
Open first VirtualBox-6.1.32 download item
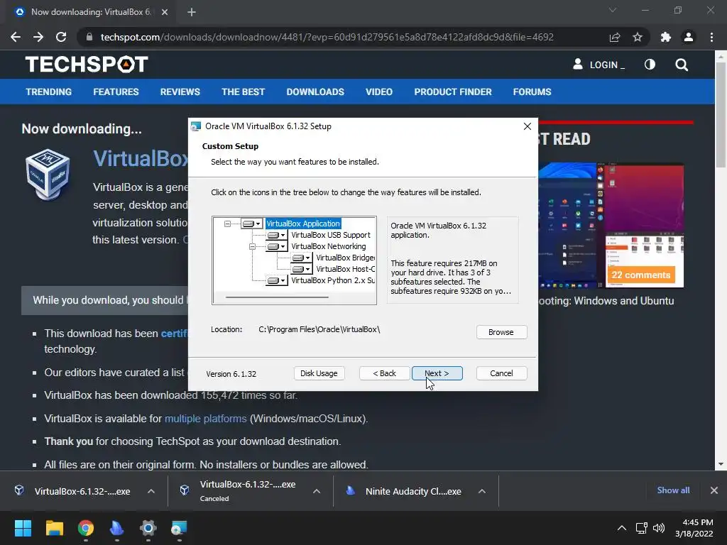coord(74,491)
